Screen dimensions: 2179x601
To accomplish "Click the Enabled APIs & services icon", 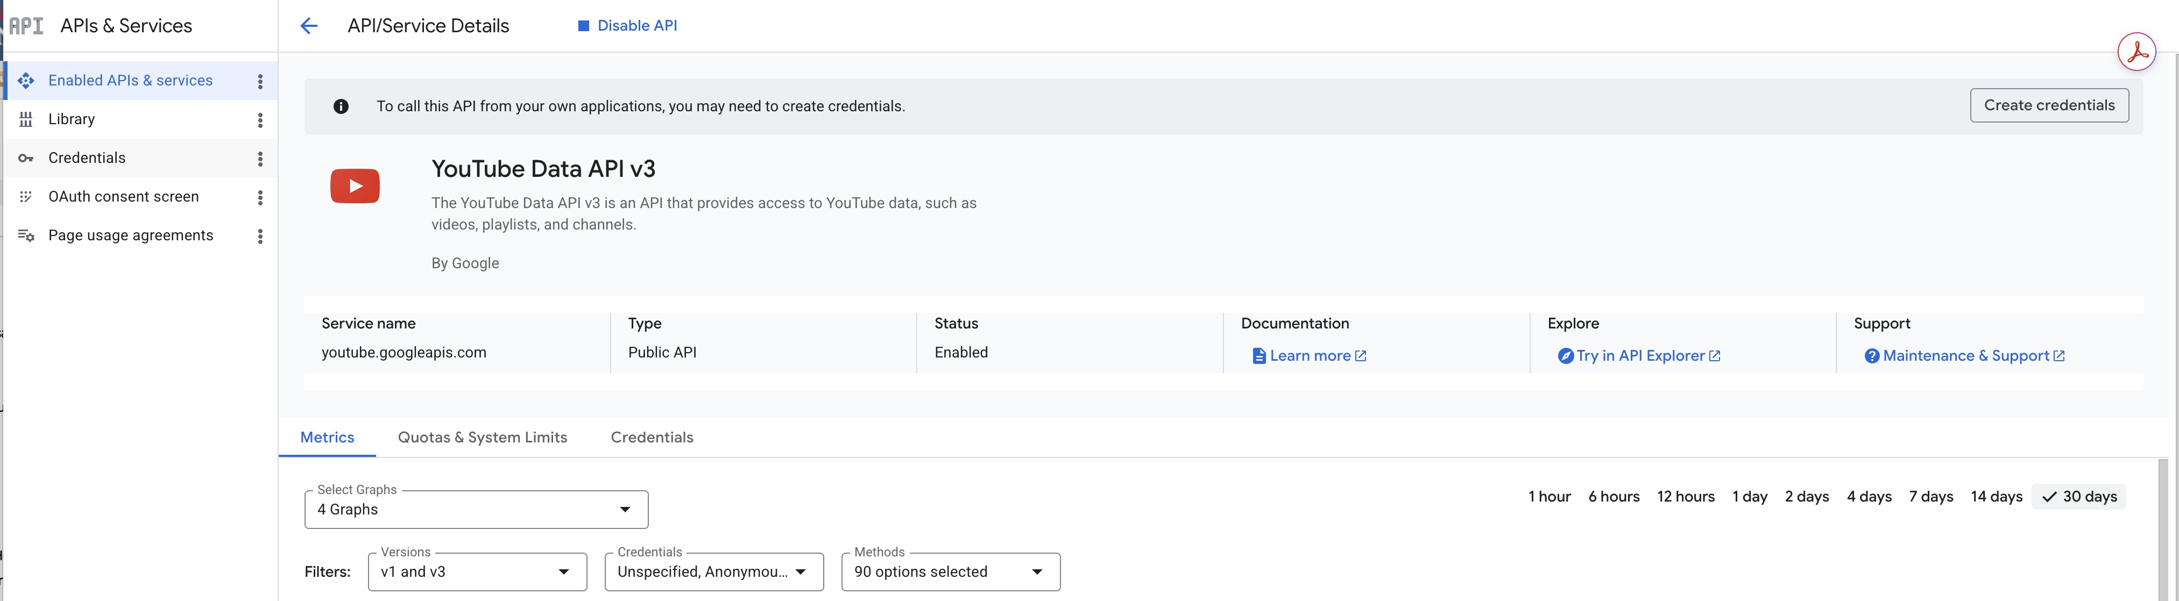I will [26, 80].
